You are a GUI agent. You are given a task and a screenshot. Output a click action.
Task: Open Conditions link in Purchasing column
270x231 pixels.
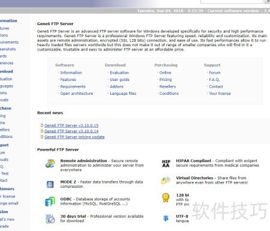coord(169,94)
